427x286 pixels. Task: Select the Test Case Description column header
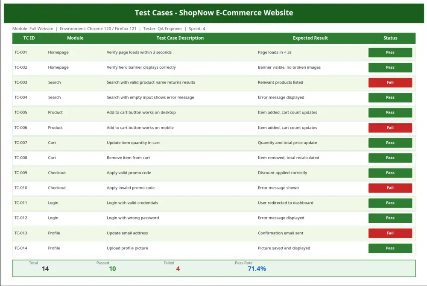(180, 38)
